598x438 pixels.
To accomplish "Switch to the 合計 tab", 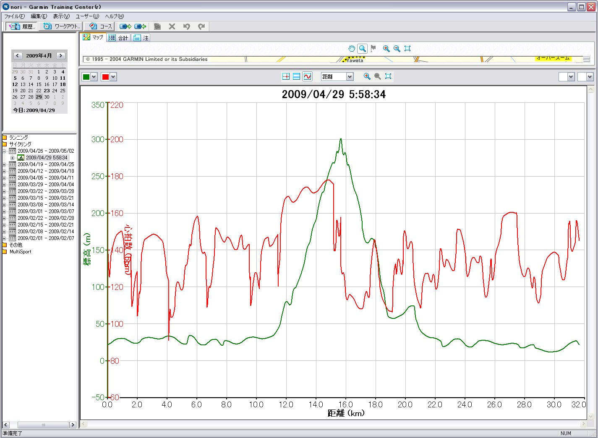I will [118, 38].
